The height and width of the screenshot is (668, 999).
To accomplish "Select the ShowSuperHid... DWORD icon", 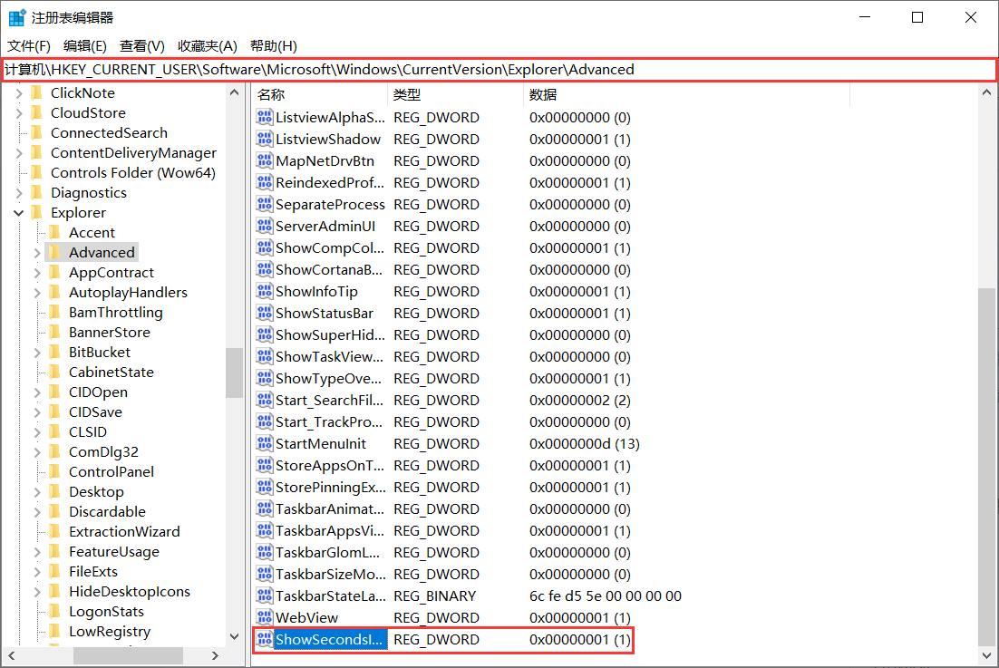I will pos(265,335).
